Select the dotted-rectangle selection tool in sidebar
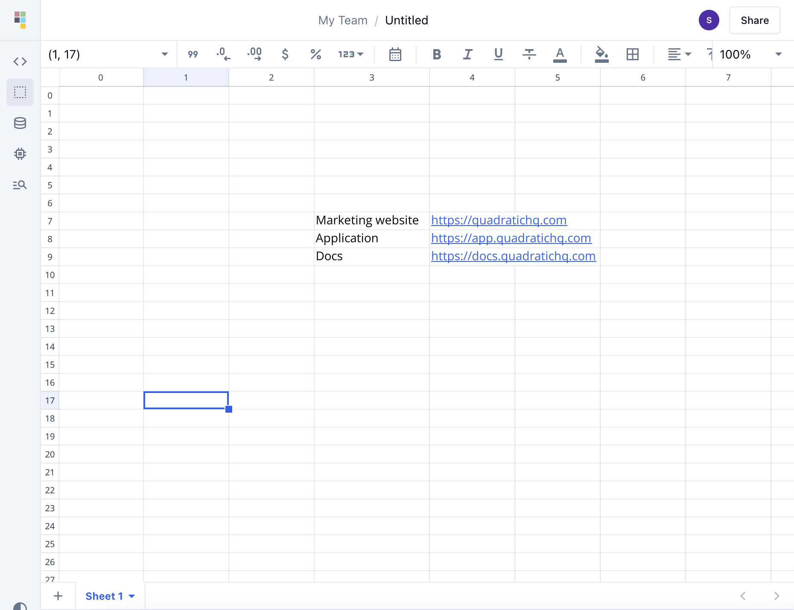Screen dimensions: 794x610 pos(20,92)
